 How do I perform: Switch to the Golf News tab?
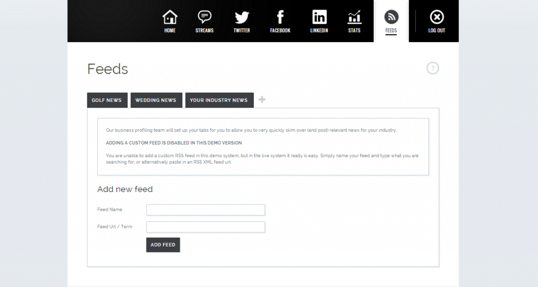point(107,100)
